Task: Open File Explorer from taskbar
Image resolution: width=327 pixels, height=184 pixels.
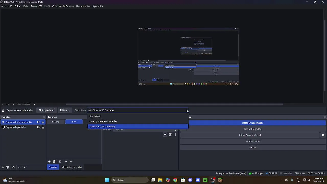Action: tap(160, 180)
